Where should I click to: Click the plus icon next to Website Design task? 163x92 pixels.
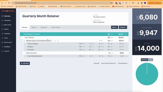55,41
